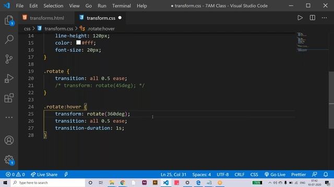This screenshot has width=334, height=187.
Task: Click the .rotate selector on line 19
Action: (x=54, y=71)
